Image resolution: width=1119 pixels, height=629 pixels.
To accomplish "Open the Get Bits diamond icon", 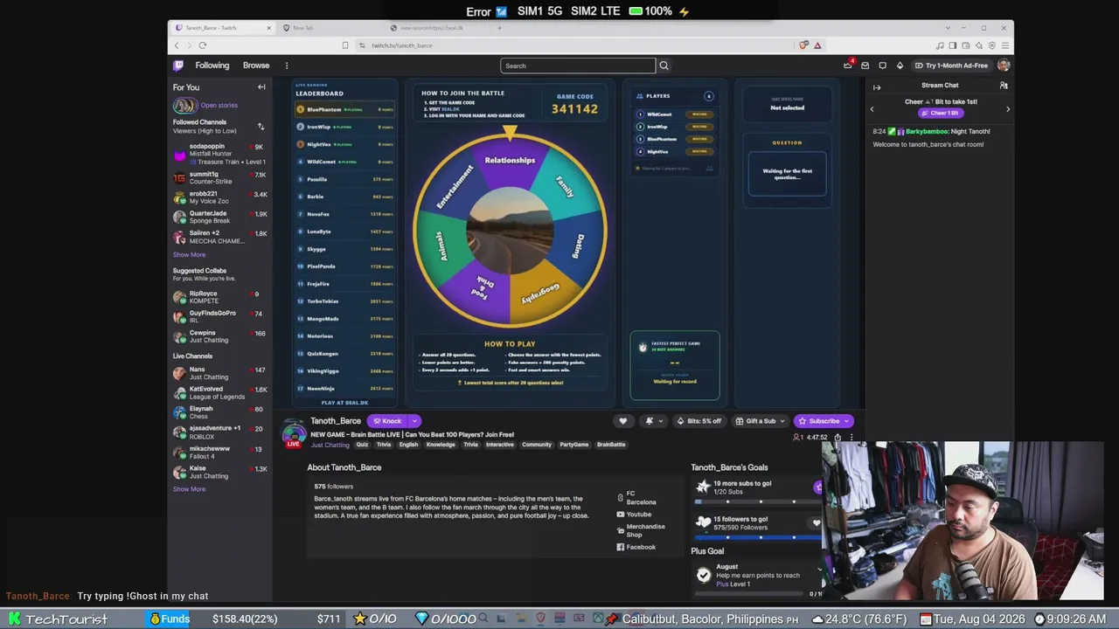I will pos(900,66).
